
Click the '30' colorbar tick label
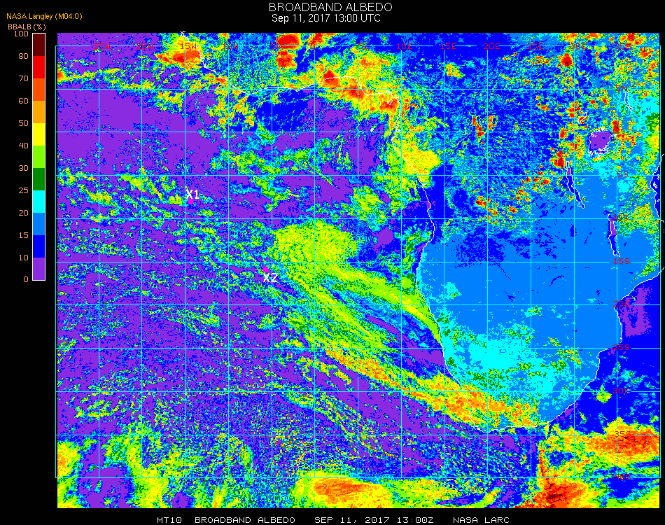23,169
